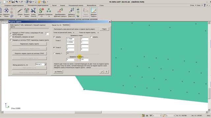Image resolution: width=211 pixels, height=118 pixels.
Task: Check right указать checkbox for soil model points
Action: coord(91,37)
